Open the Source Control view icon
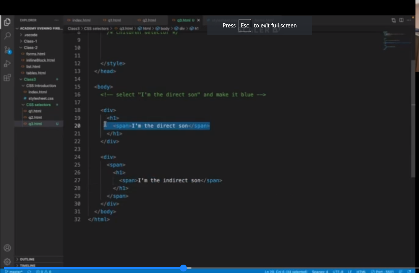 tap(7, 50)
